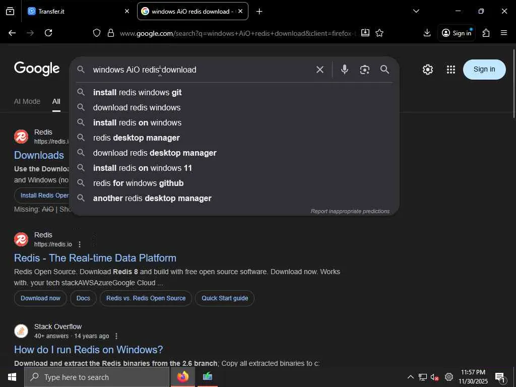Open more options for redis.io result
Viewport: 516px width, 387px height.
click(79, 244)
